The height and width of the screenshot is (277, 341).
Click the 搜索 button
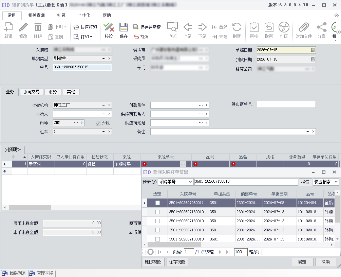305,182
